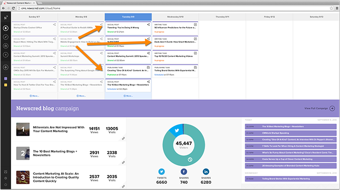Screen dimensions: 340x190
Task: Click Twitter icon above Tweets 6660
Action: point(162,172)
